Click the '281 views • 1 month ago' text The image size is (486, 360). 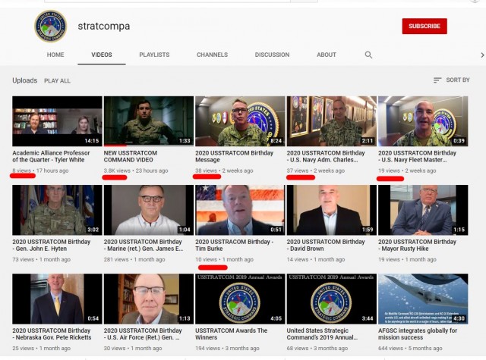coord(134,259)
